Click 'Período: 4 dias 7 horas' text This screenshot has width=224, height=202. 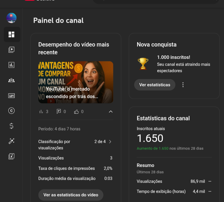59,129
